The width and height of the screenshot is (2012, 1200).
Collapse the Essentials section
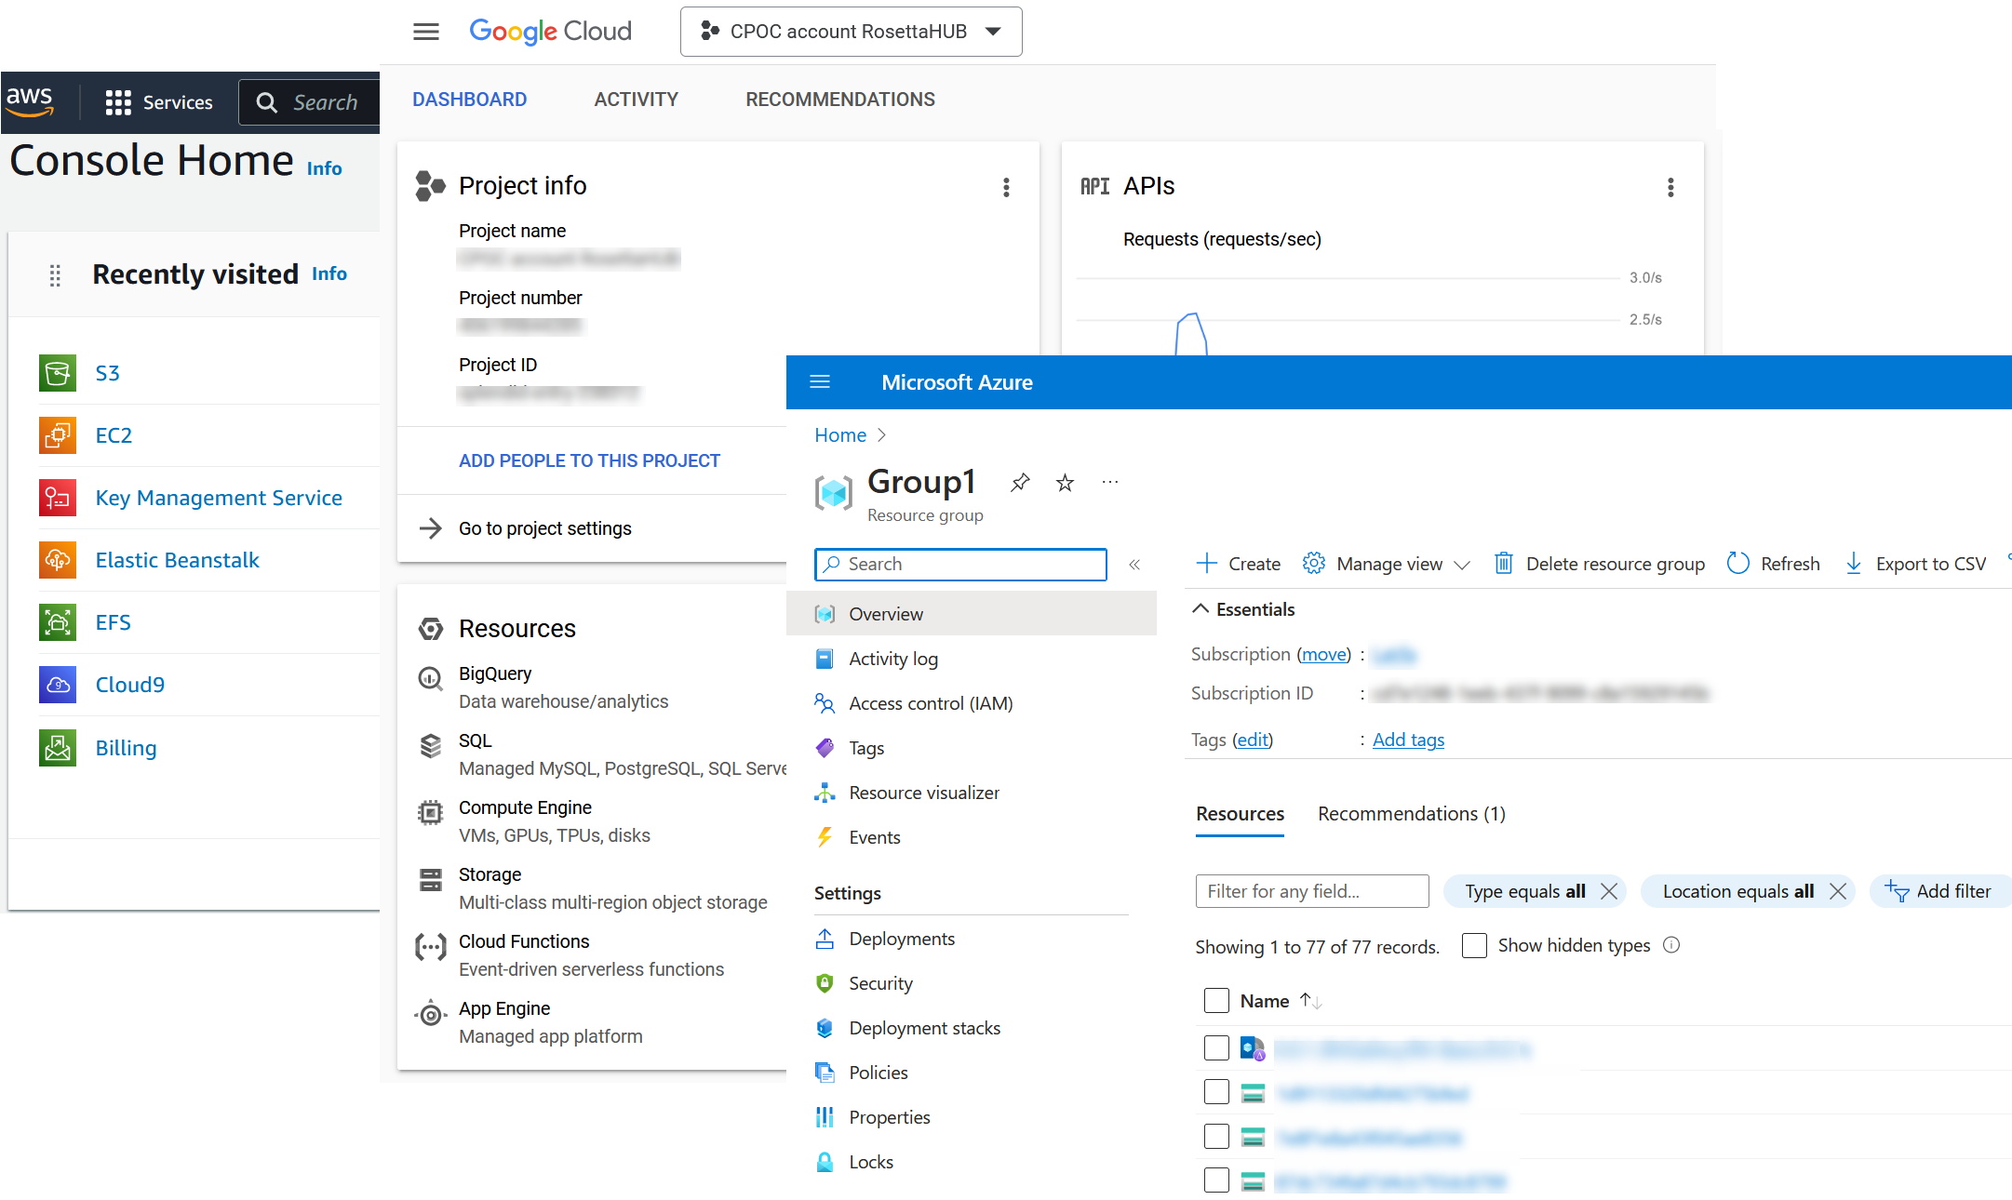[x=1201, y=609]
